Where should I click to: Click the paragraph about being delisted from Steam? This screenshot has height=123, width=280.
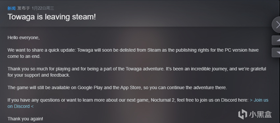(x=133, y=53)
